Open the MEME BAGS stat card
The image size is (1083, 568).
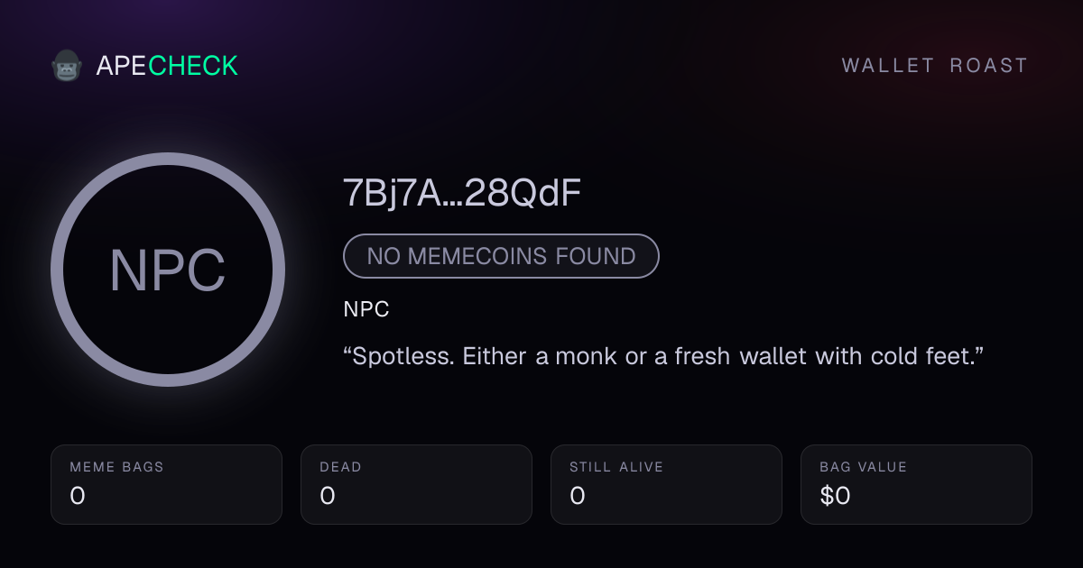pyautogui.click(x=166, y=484)
